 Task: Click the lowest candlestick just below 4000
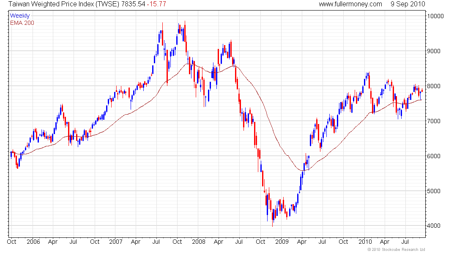(273, 218)
